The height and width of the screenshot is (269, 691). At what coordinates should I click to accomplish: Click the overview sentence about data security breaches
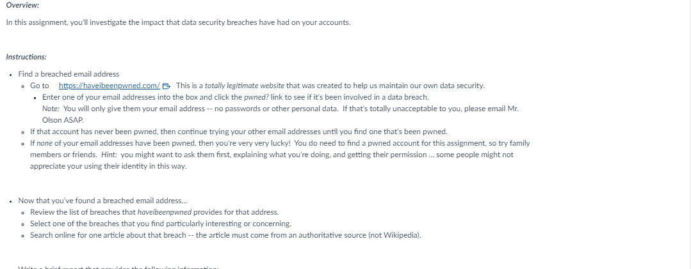(179, 22)
